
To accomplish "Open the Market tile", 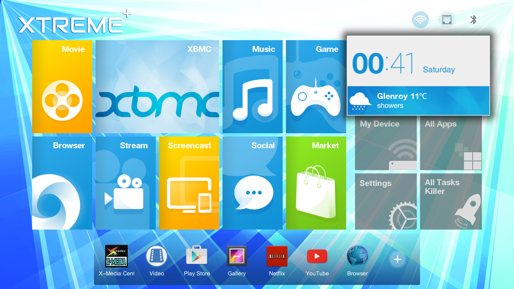I will (x=316, y=183).
